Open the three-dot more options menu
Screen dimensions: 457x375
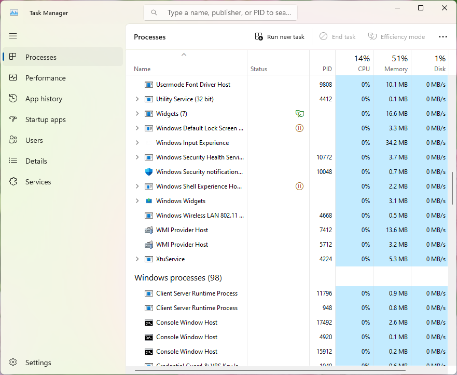[442, 37]
